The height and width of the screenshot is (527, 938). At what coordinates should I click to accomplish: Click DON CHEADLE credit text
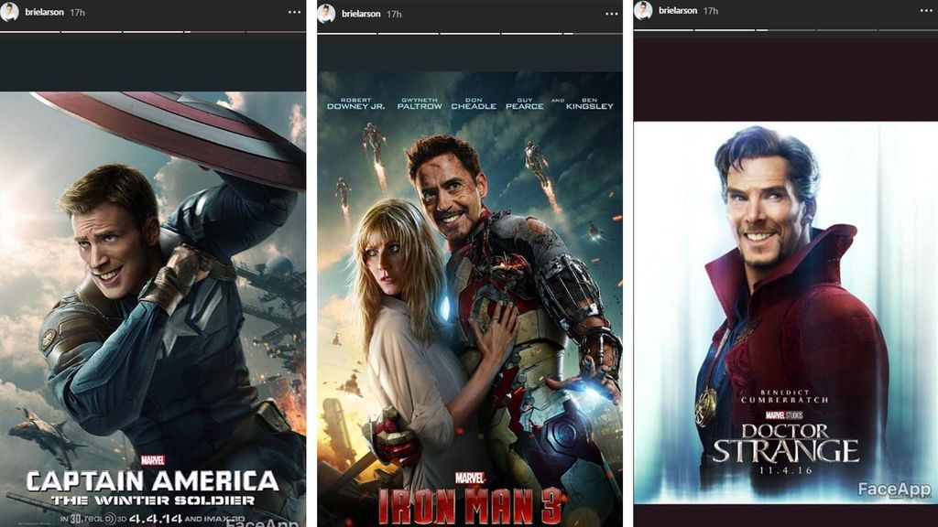474,104
